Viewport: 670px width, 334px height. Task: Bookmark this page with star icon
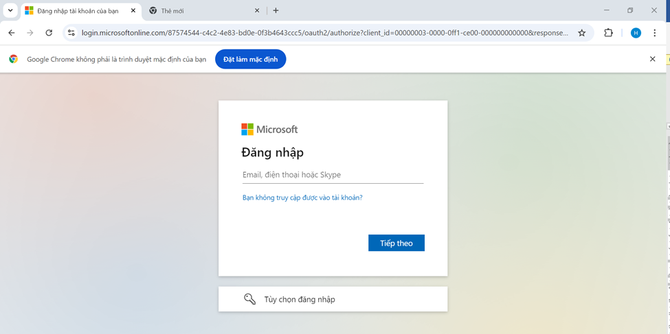pyautogui.click(x=582, y=33)
